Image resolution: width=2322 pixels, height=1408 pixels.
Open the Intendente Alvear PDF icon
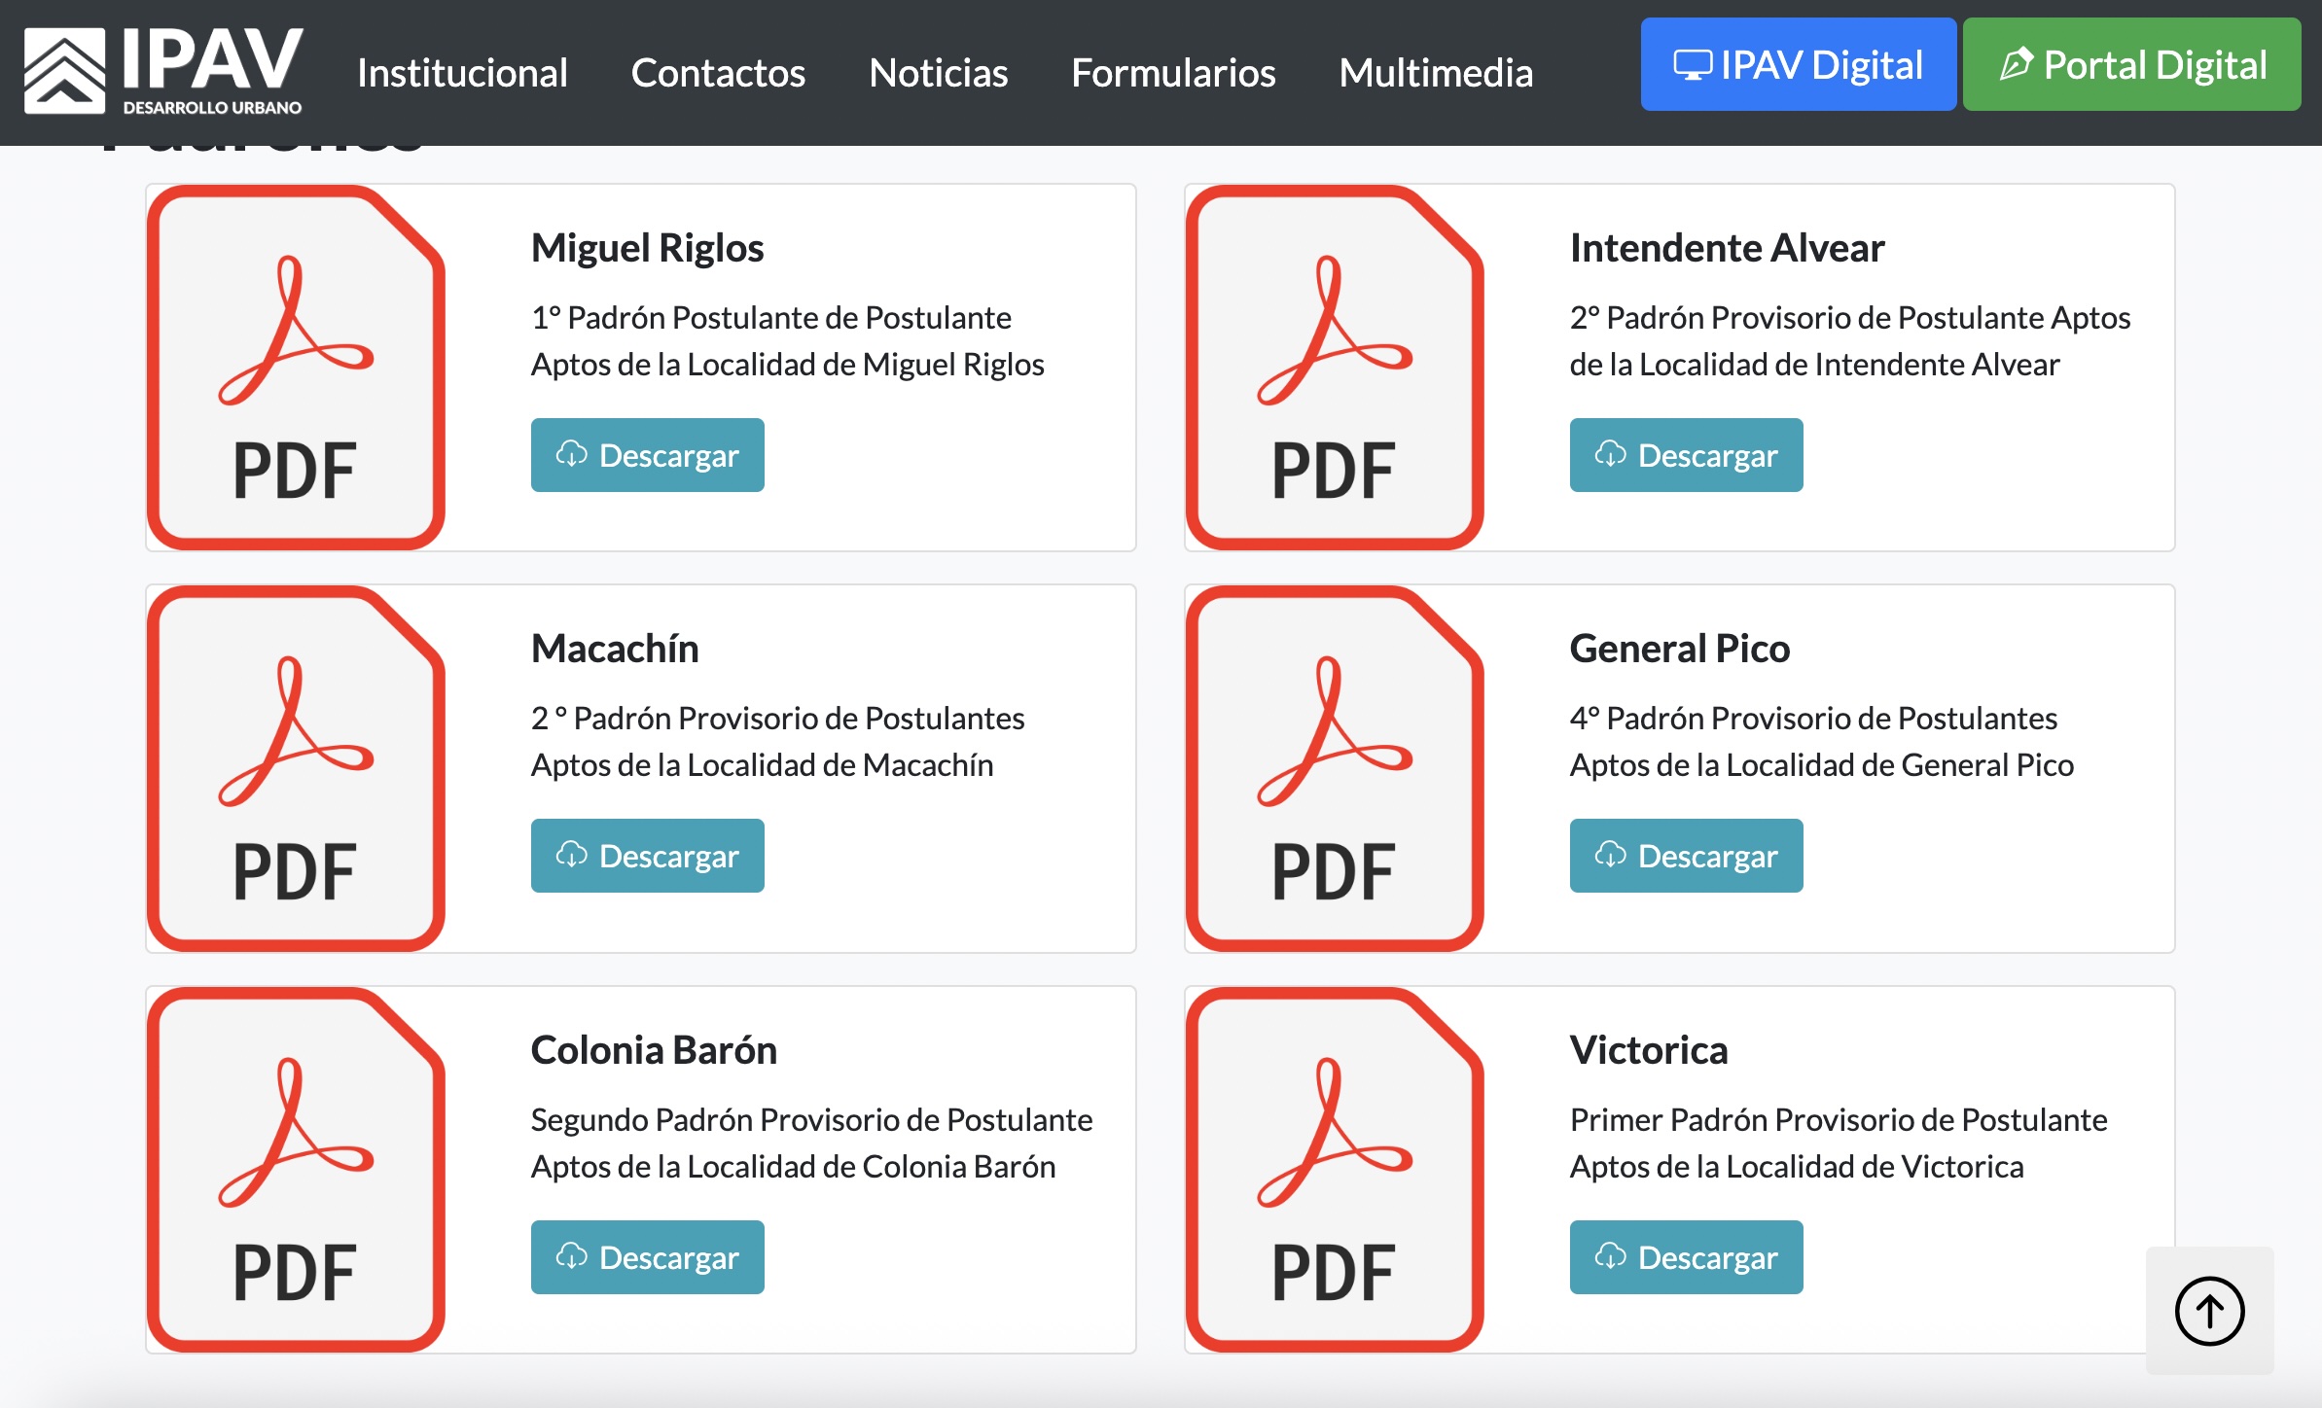point(1335,368)
